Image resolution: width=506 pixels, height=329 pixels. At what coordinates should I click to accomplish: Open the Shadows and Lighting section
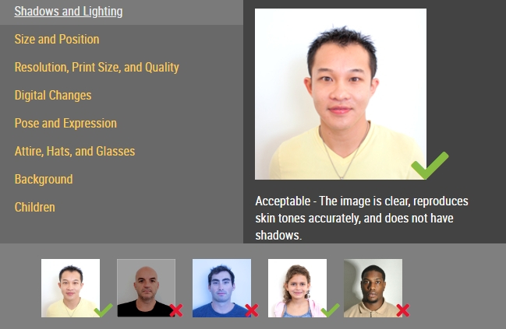pos(69,11)
